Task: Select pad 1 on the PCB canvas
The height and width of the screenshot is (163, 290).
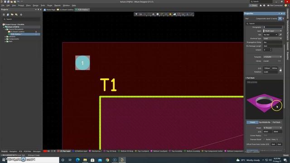Action: (82, 63)
